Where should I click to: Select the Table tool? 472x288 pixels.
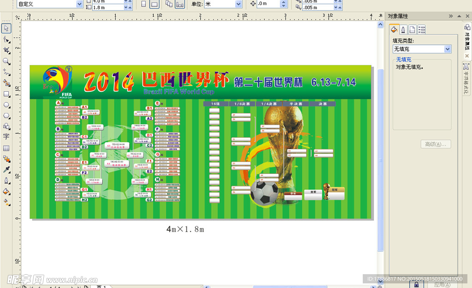[x=6, y=148]
